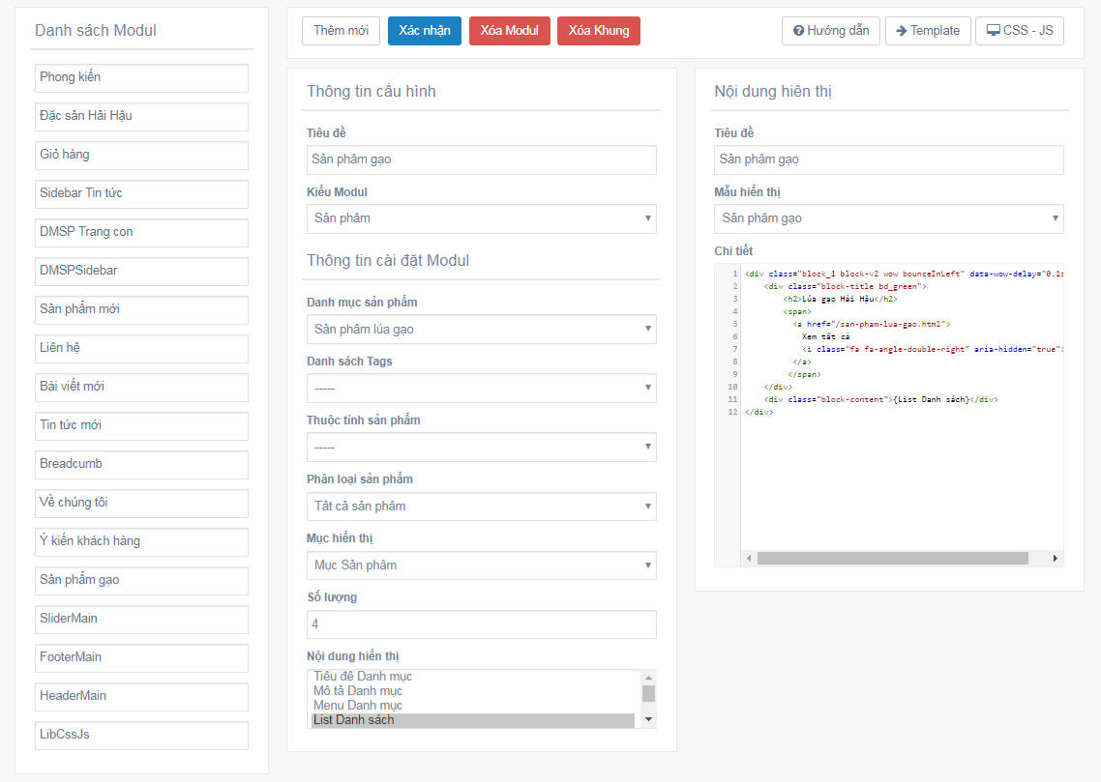Screen dimensions: 1101x782
Task: Open the Template button with arrow icon
Action: (927, 31)
